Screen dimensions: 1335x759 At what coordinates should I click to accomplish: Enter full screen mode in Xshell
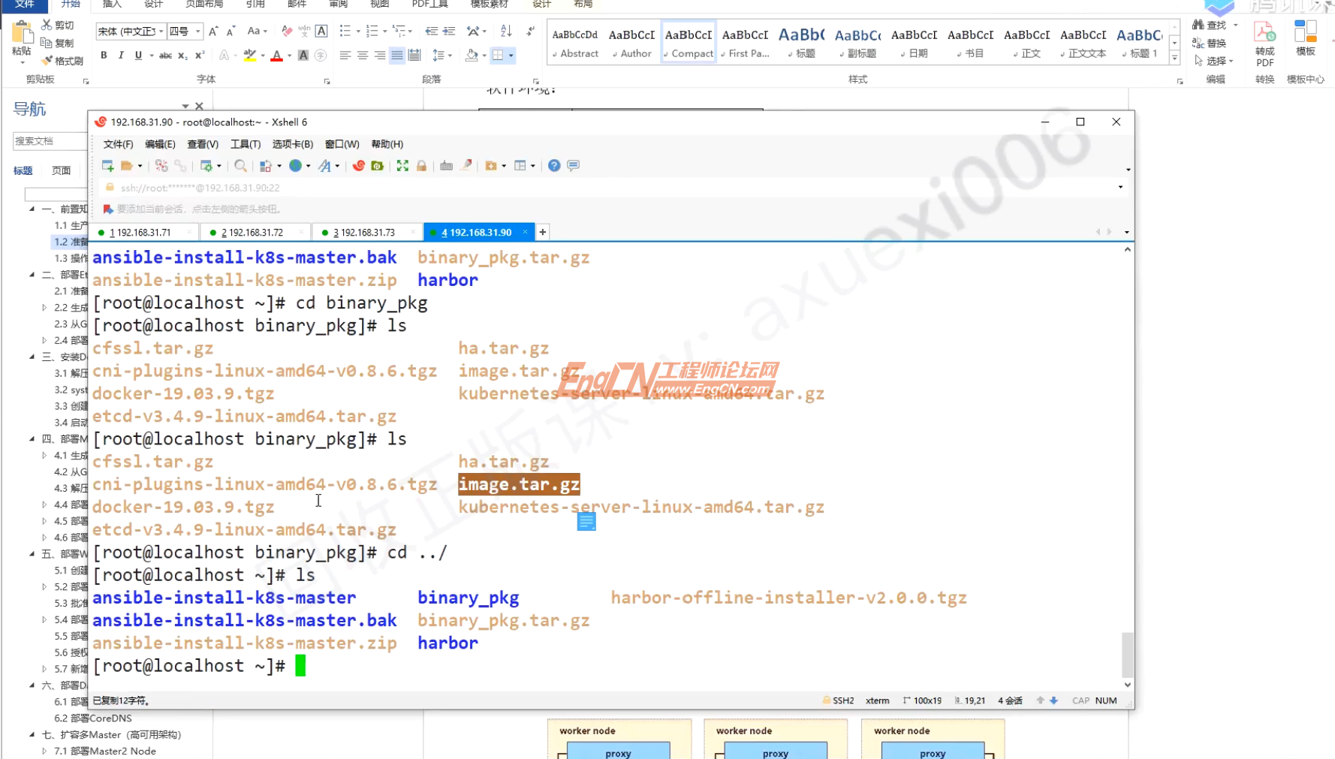pos(402,165)
